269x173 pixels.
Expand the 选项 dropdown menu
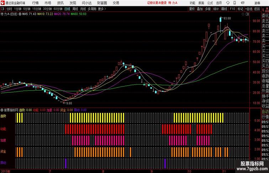point(219,3)
